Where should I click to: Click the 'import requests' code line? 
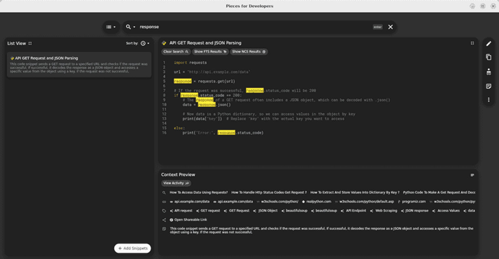coord(190,62)
